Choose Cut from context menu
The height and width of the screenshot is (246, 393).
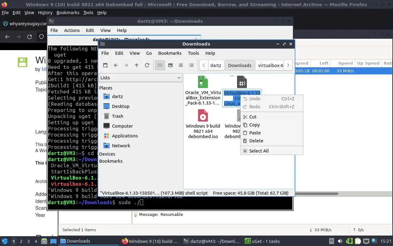272,117
